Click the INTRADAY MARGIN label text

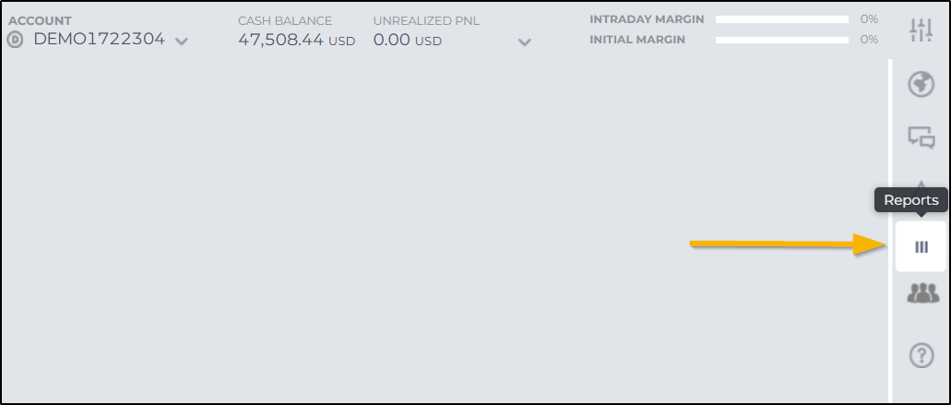pyautogui.click(x=647, y=19)
